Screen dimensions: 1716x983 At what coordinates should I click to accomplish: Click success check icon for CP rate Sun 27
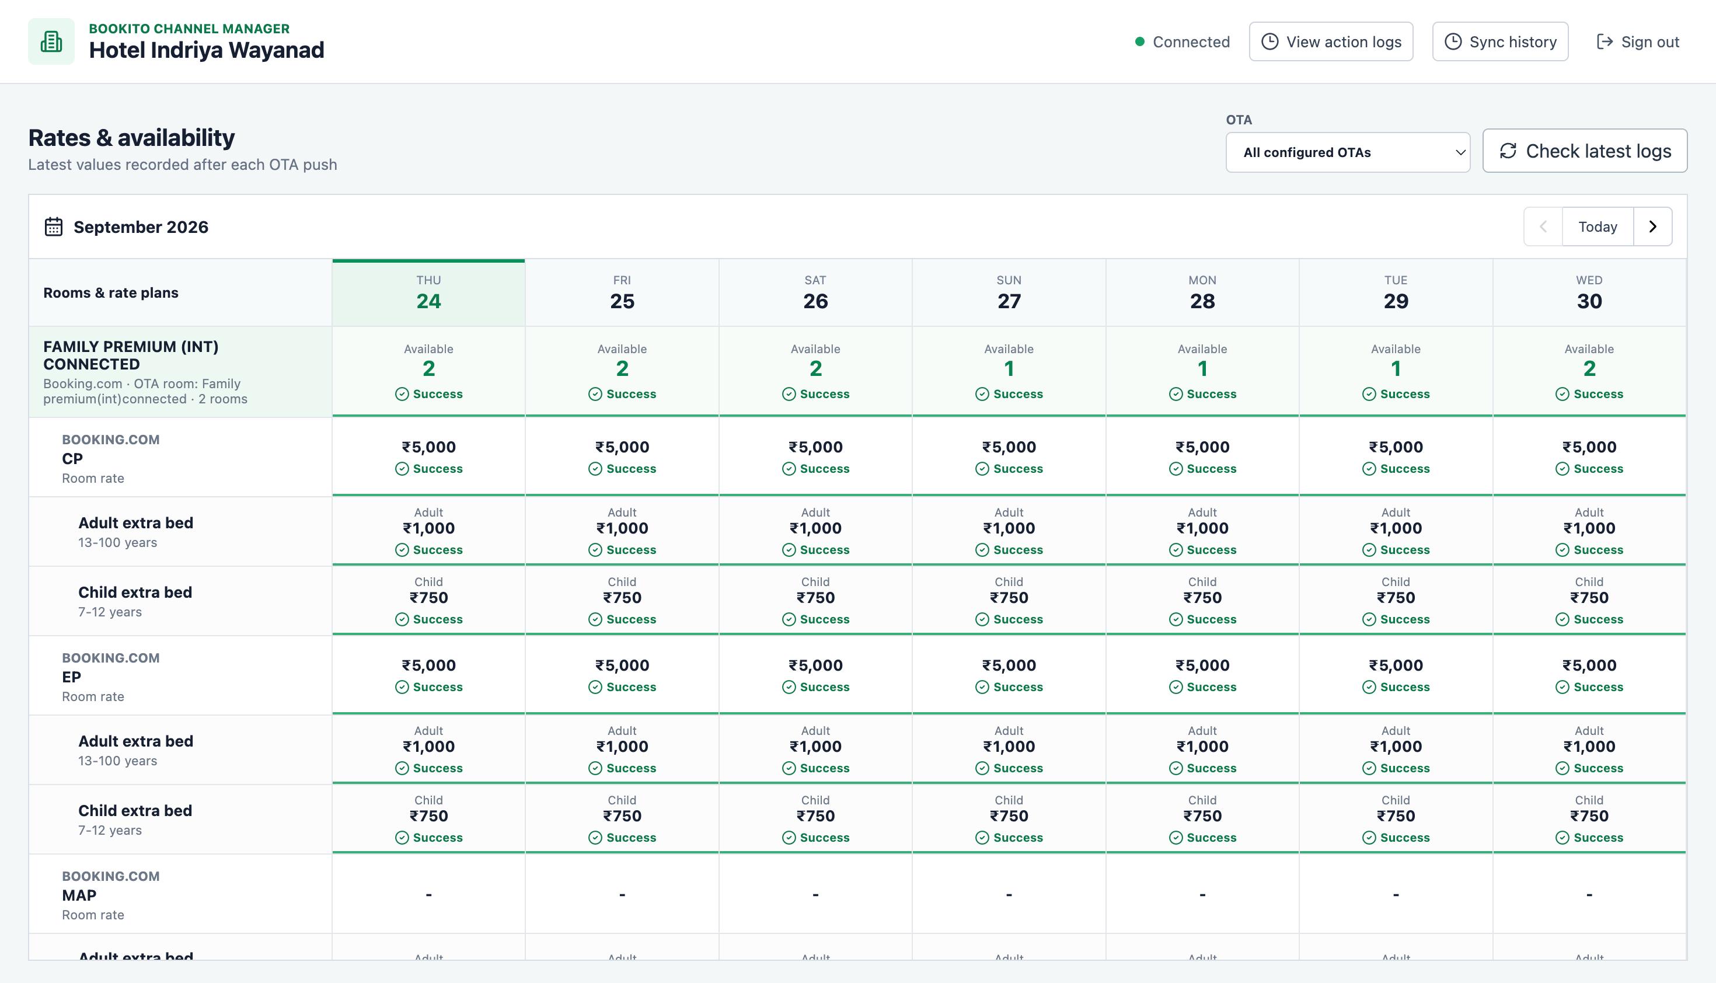click(982, 469)
